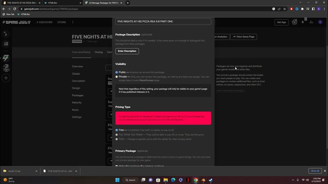The image size is (328, 184).
Task: Click the add community plus icon
Action: click(6, 78)
